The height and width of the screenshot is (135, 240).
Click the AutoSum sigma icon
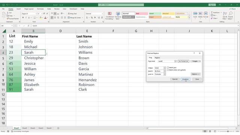pyautogui.click(x=212, y=12)
